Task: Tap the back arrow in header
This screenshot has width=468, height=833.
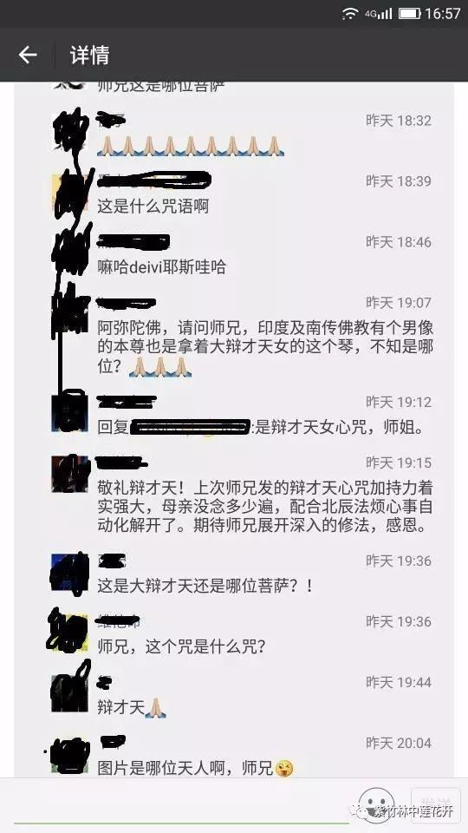Action: 28,55
